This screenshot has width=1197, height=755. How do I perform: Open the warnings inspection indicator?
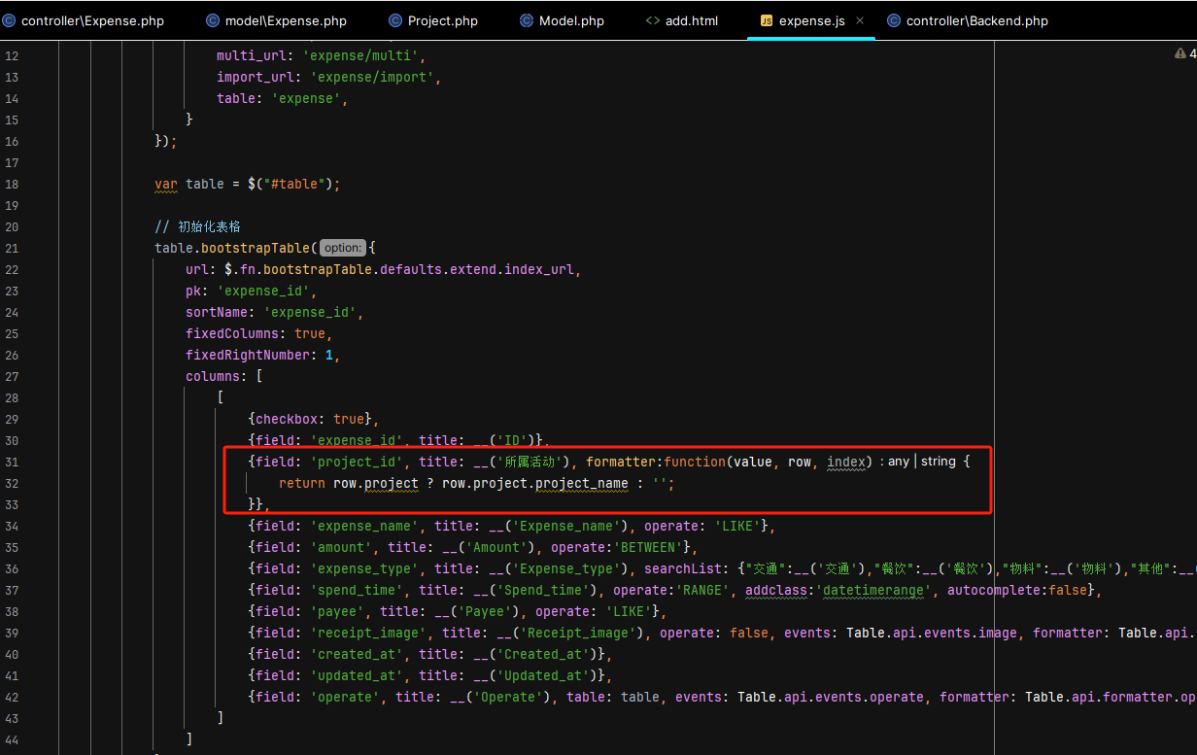point(1185,54)
